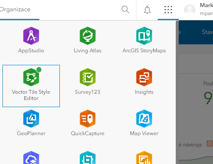Toggle the app launcher grid button

click(168, 10)
